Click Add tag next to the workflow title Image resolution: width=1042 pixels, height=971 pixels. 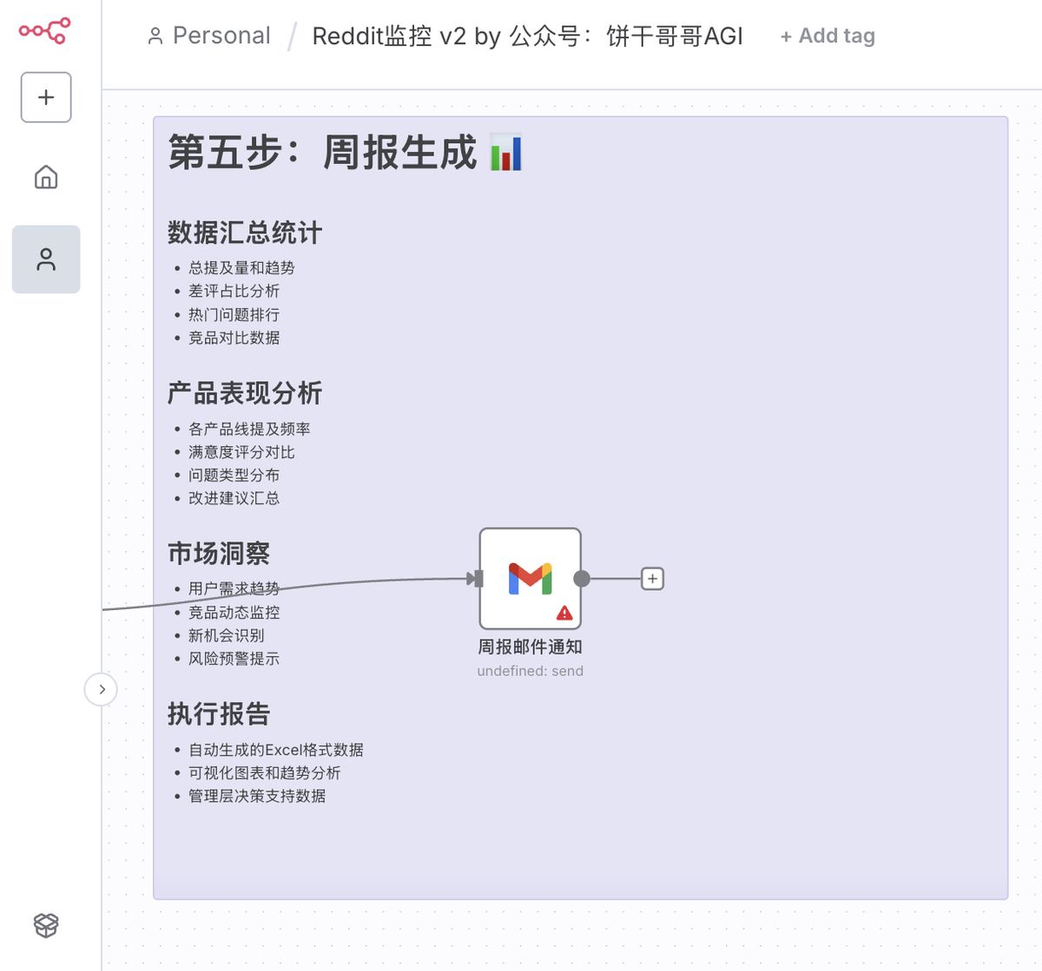[827, 36]
